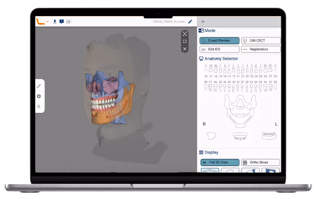The height and width of the screenshot is (199, 314).
Task: Select upper tooth 13 icon
Action: tap(229, 69)
